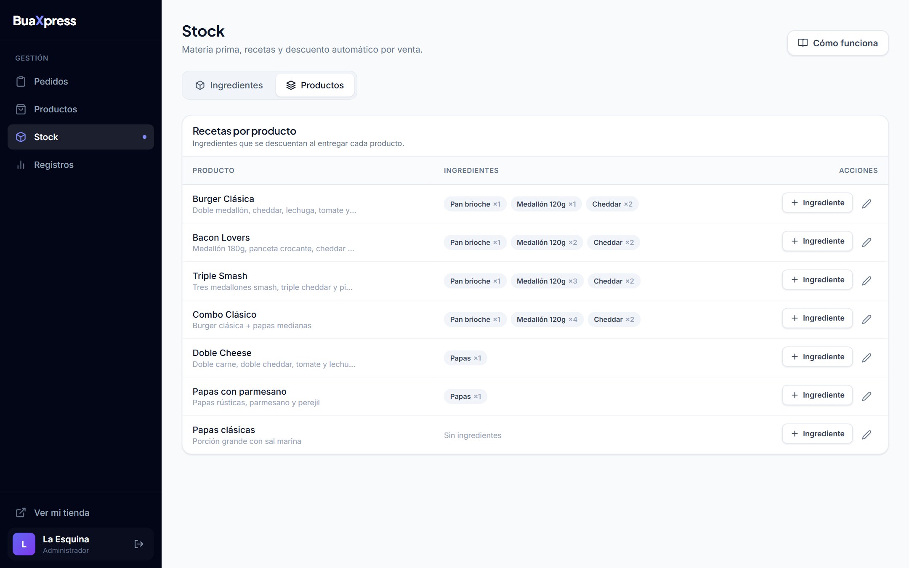Image resolution: width=909 pixels, height=568 pixels.
Task: Click the Cómo funciona button
Action: click(838, 43)
